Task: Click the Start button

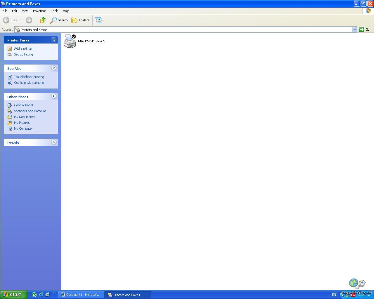Action: coord(14,295)
